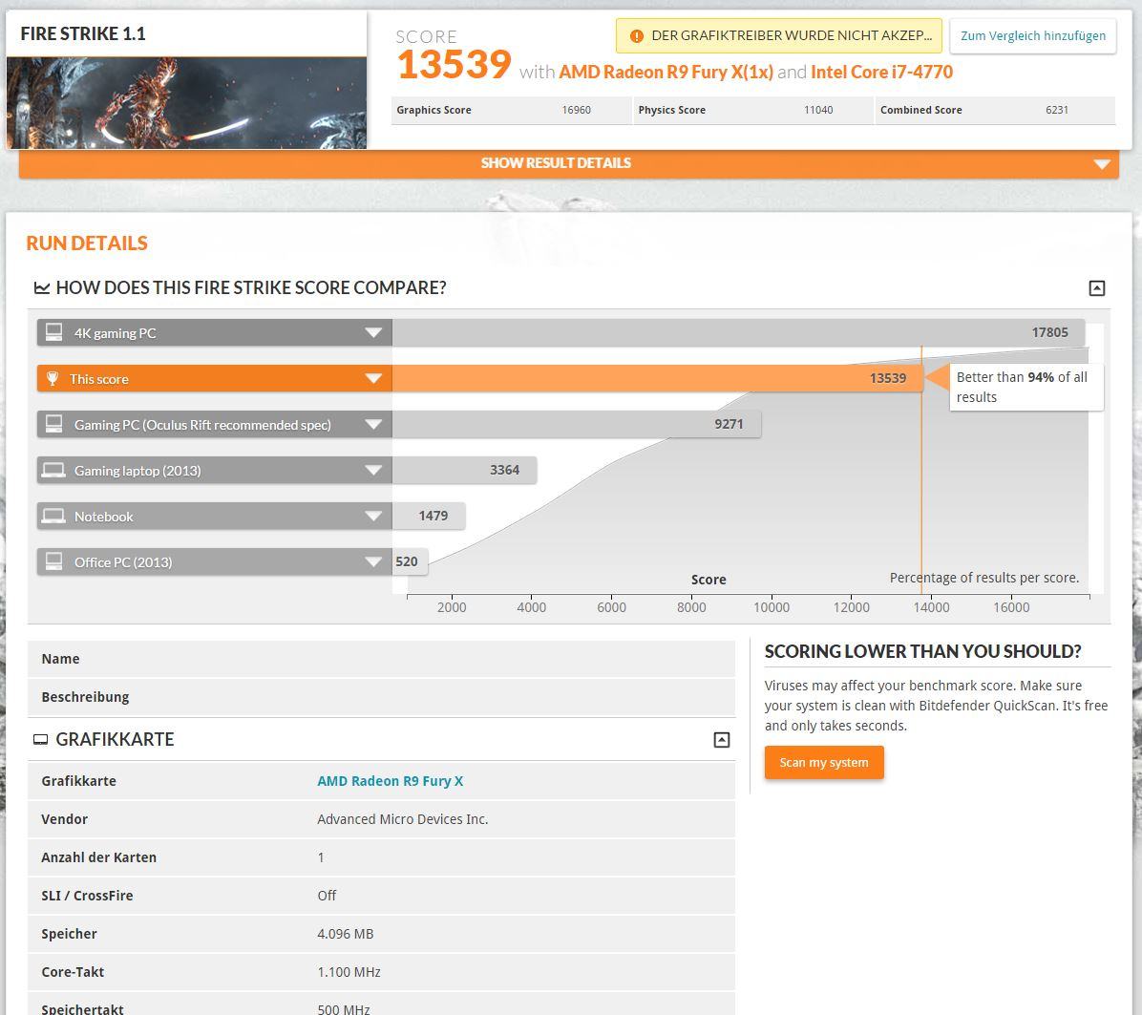Expand the Gaming laptop (2013) dropdown arrow
Viewport: 1142px width, 1015px height.
coord(373,471)
